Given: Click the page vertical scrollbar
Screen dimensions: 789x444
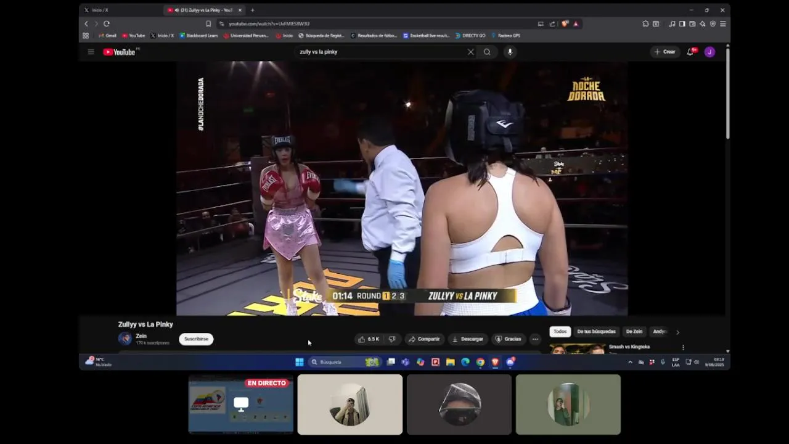Looking at the screenshot, I should coord(728,92).
